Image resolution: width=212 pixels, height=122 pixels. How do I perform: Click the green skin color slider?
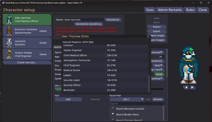click(58, 89)
